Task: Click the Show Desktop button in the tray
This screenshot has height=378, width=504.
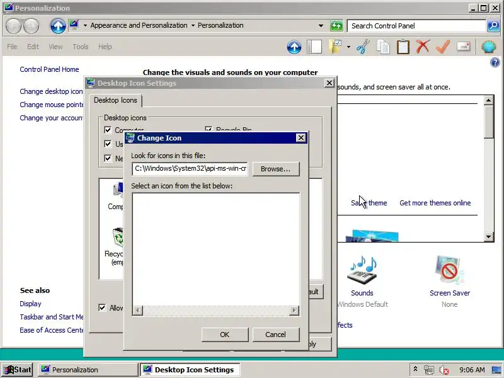Action: point(497,370)
